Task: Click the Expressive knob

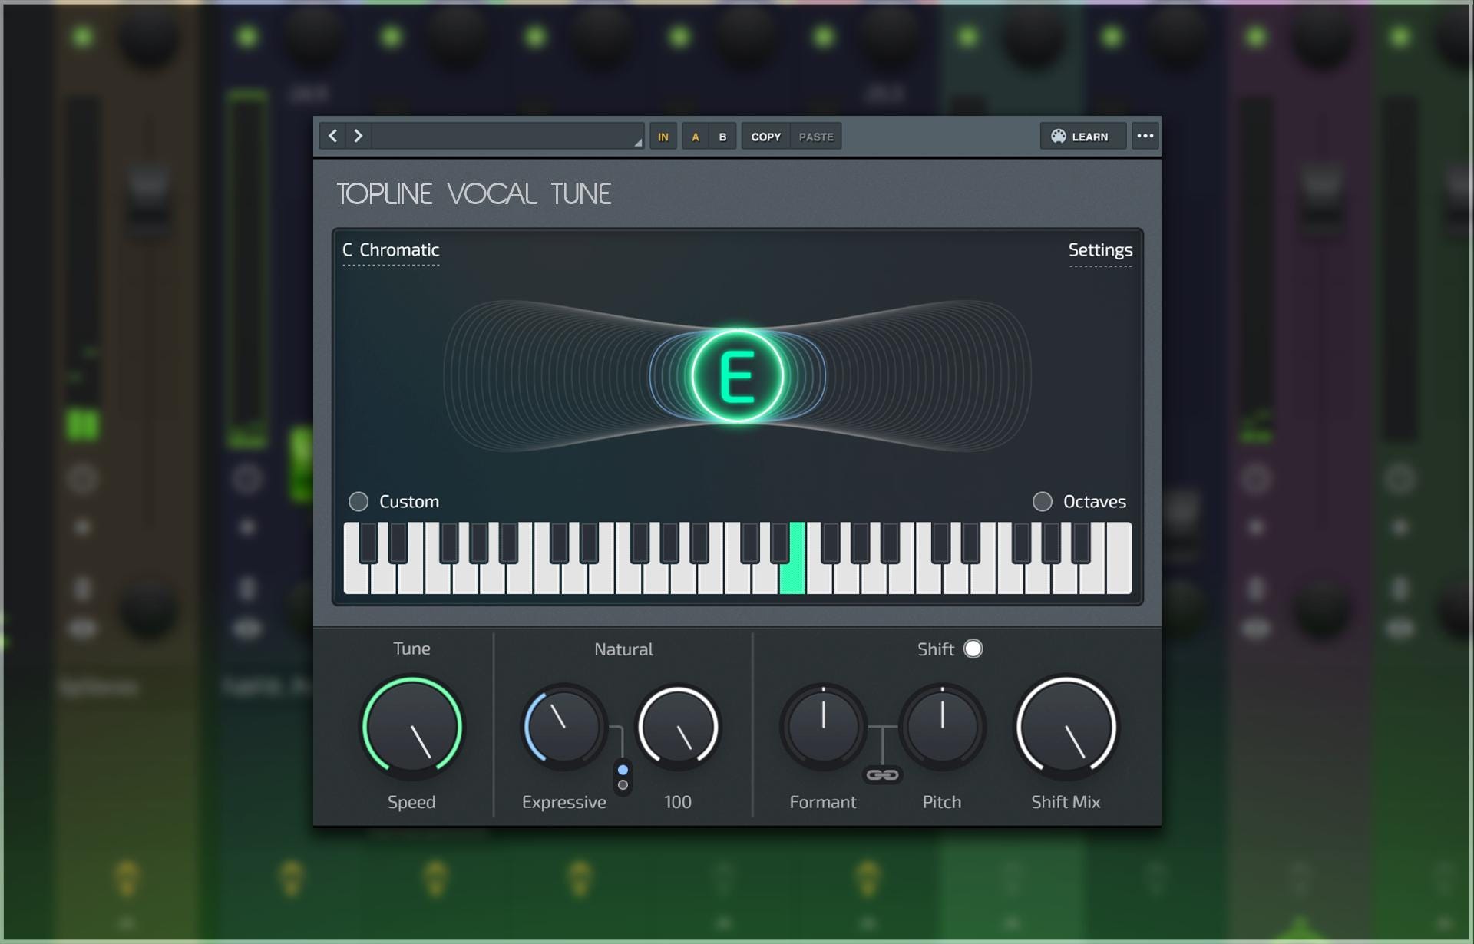Action: (564, 727)
